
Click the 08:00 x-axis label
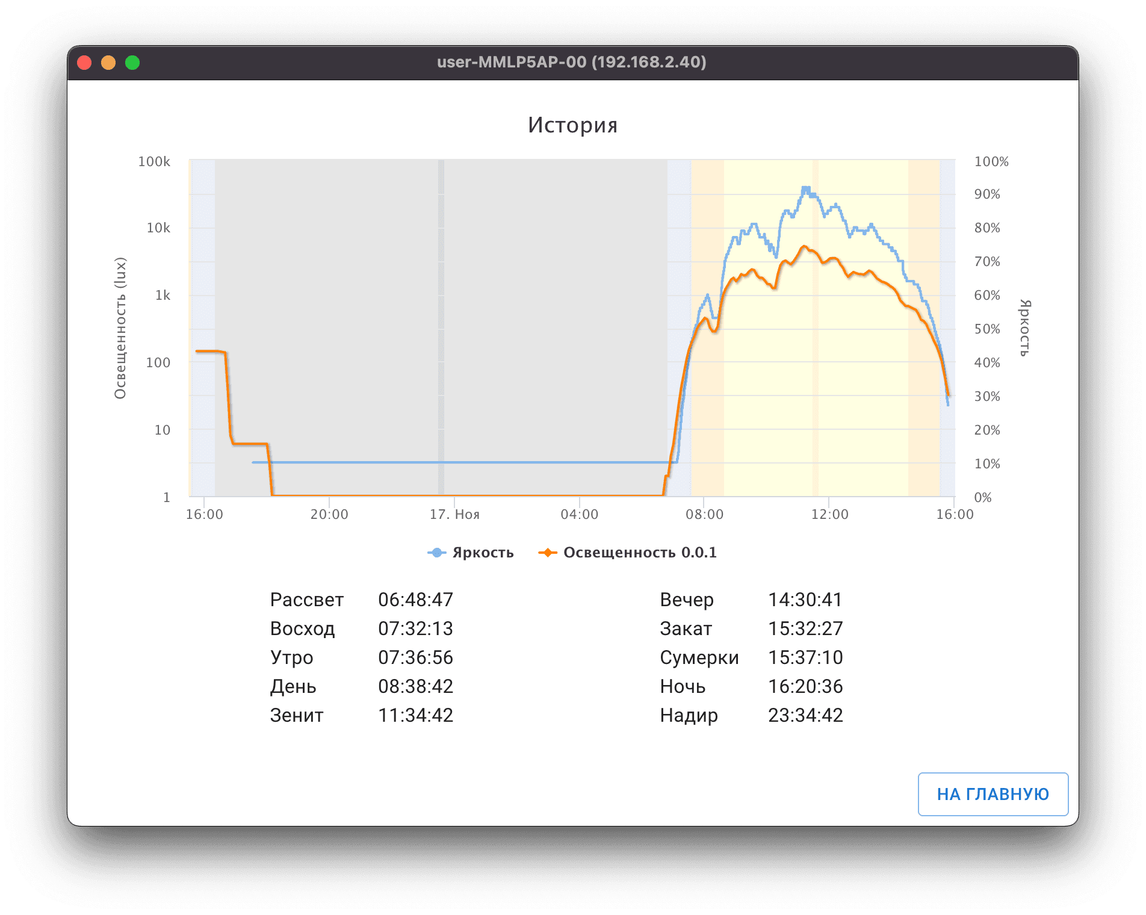coord(705,514)
